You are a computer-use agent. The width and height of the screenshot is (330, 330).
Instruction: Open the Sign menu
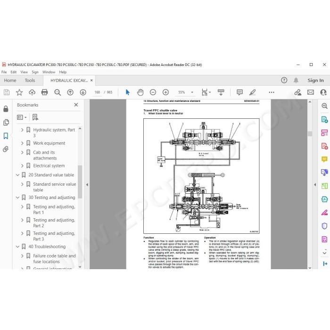point(35,72)
